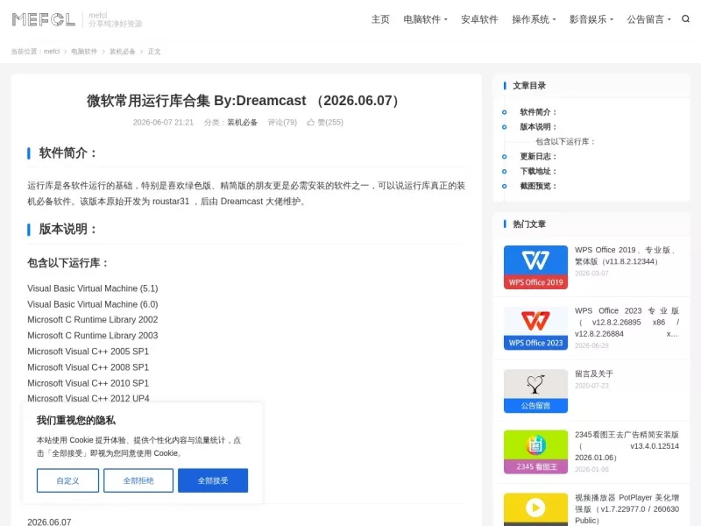Jump to 更新日志 in article contents
701x526 pixels.
click(x=538, y=157)
